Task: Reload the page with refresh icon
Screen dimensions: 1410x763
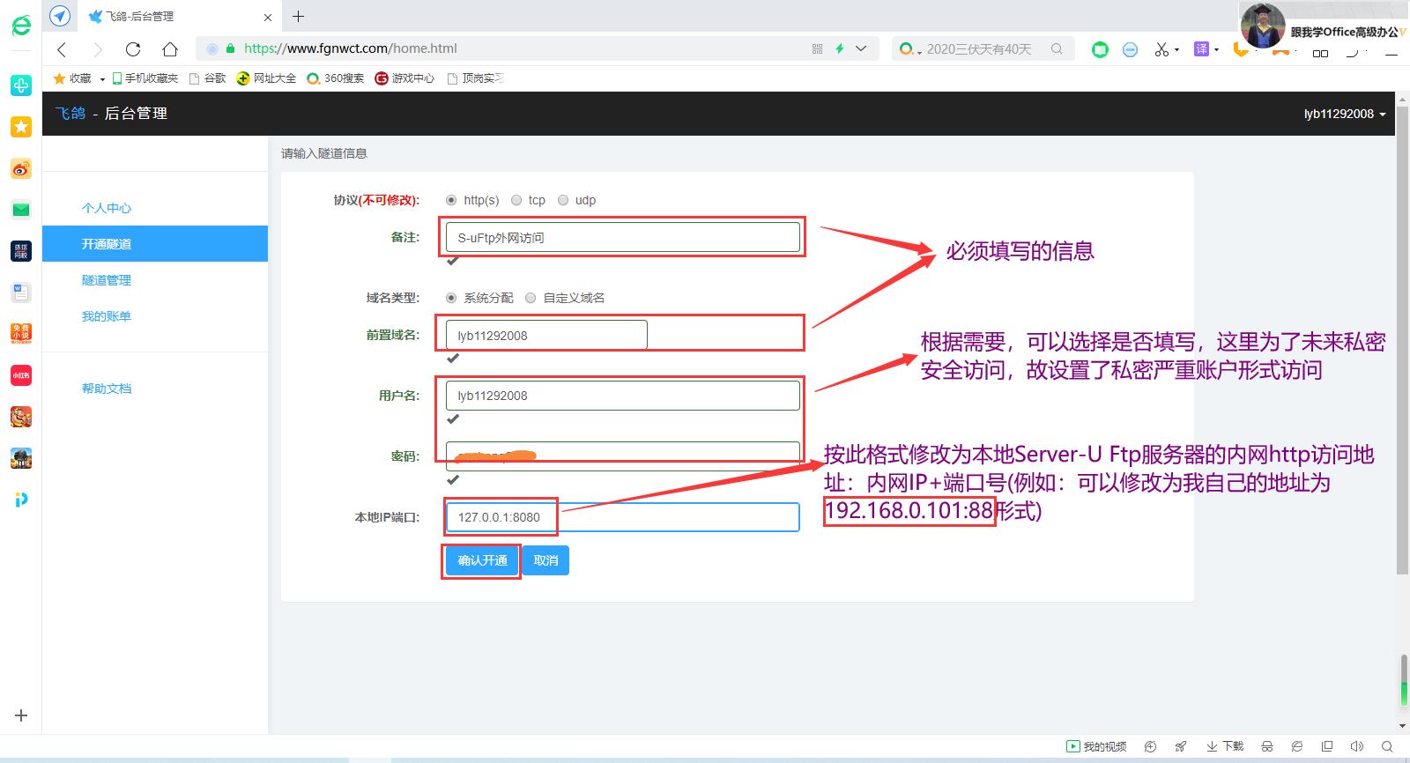Action: click(133, 49)
